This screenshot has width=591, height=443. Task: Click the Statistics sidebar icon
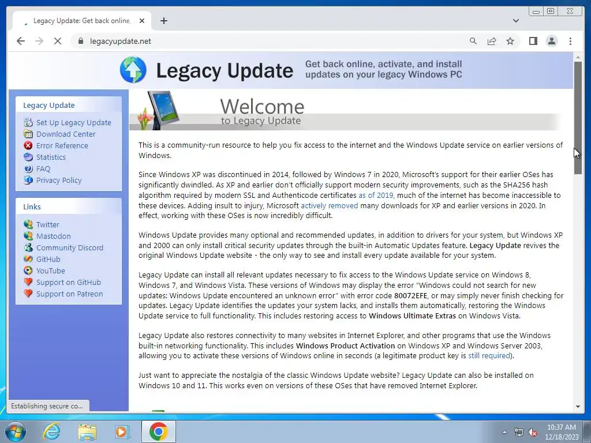pyautogui.click(x=28, y=157)
